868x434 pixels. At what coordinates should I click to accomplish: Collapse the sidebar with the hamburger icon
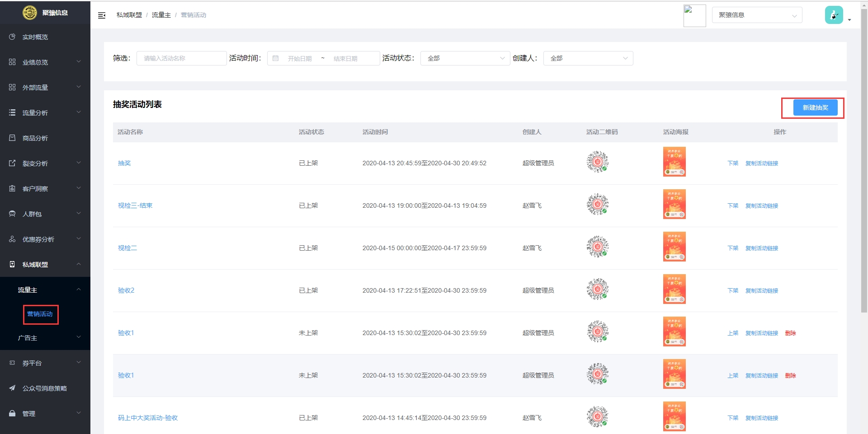click(102, 15)
